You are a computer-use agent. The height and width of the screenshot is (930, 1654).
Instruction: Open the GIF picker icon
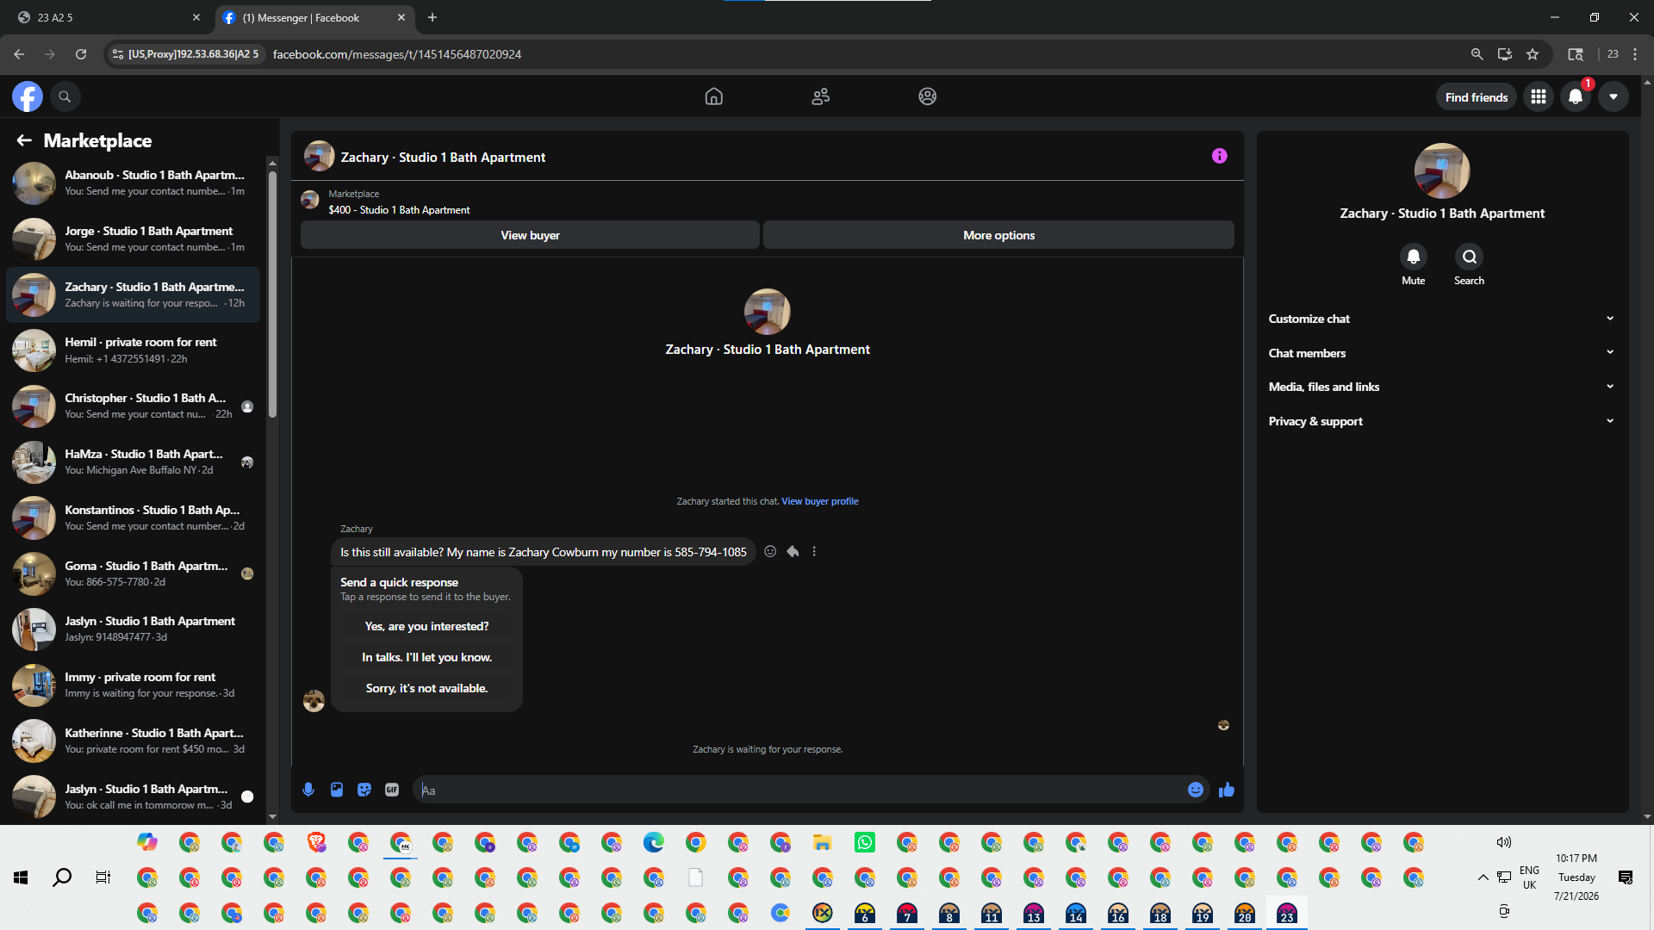(392, 790)
